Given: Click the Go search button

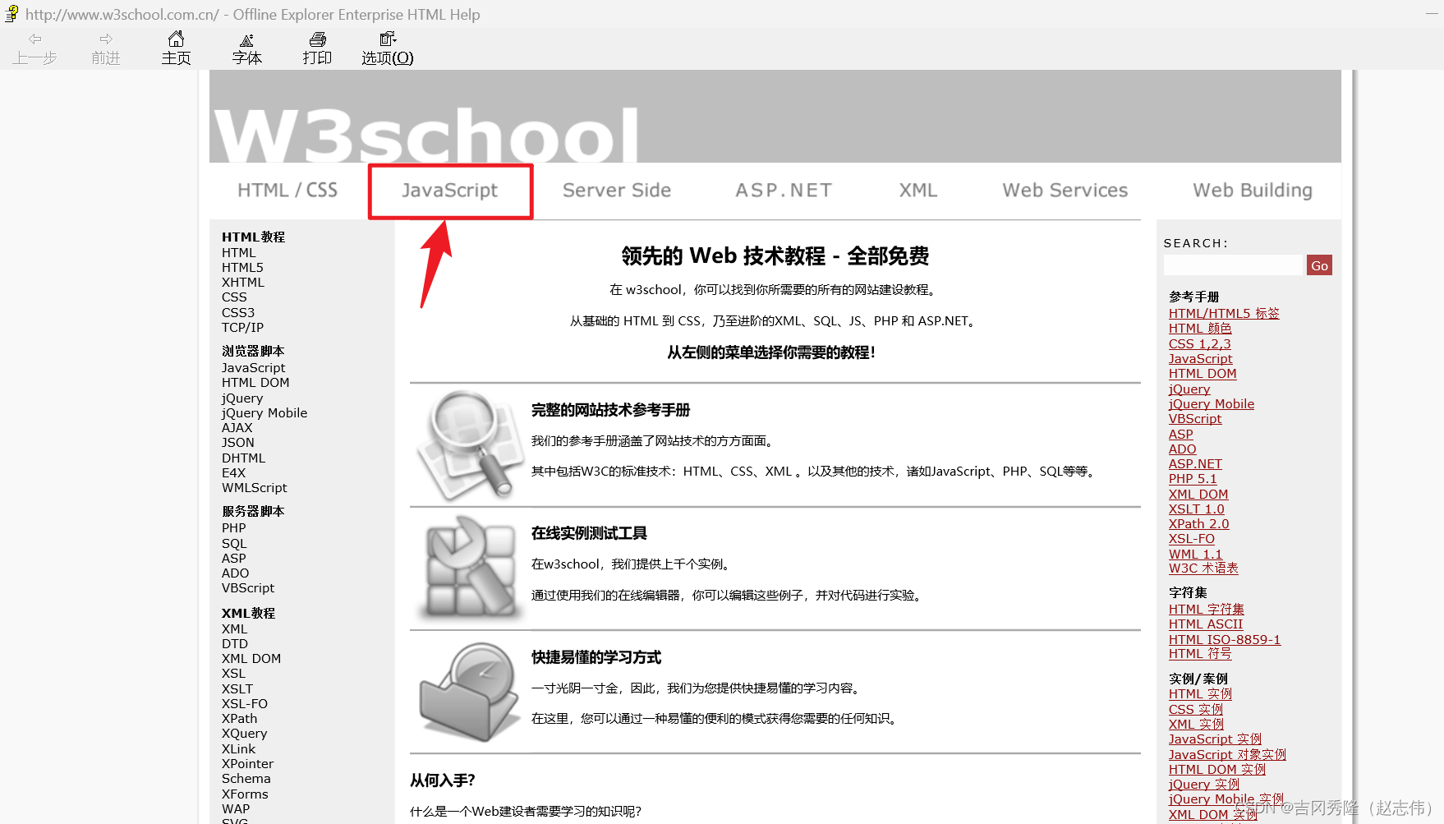Looking at the screenshot, I should (x=1319, y=265).
